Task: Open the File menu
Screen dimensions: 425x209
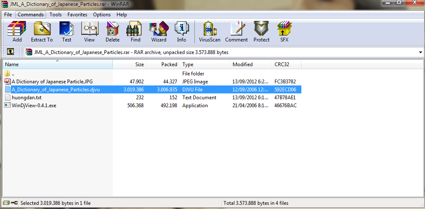Action: pos(8,15)
